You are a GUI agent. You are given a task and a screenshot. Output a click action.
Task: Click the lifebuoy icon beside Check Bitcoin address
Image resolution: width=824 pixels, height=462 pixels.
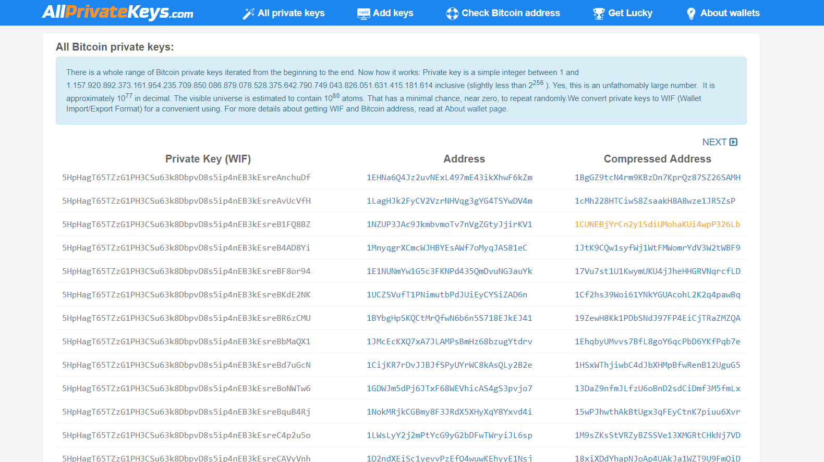[452, 14]
